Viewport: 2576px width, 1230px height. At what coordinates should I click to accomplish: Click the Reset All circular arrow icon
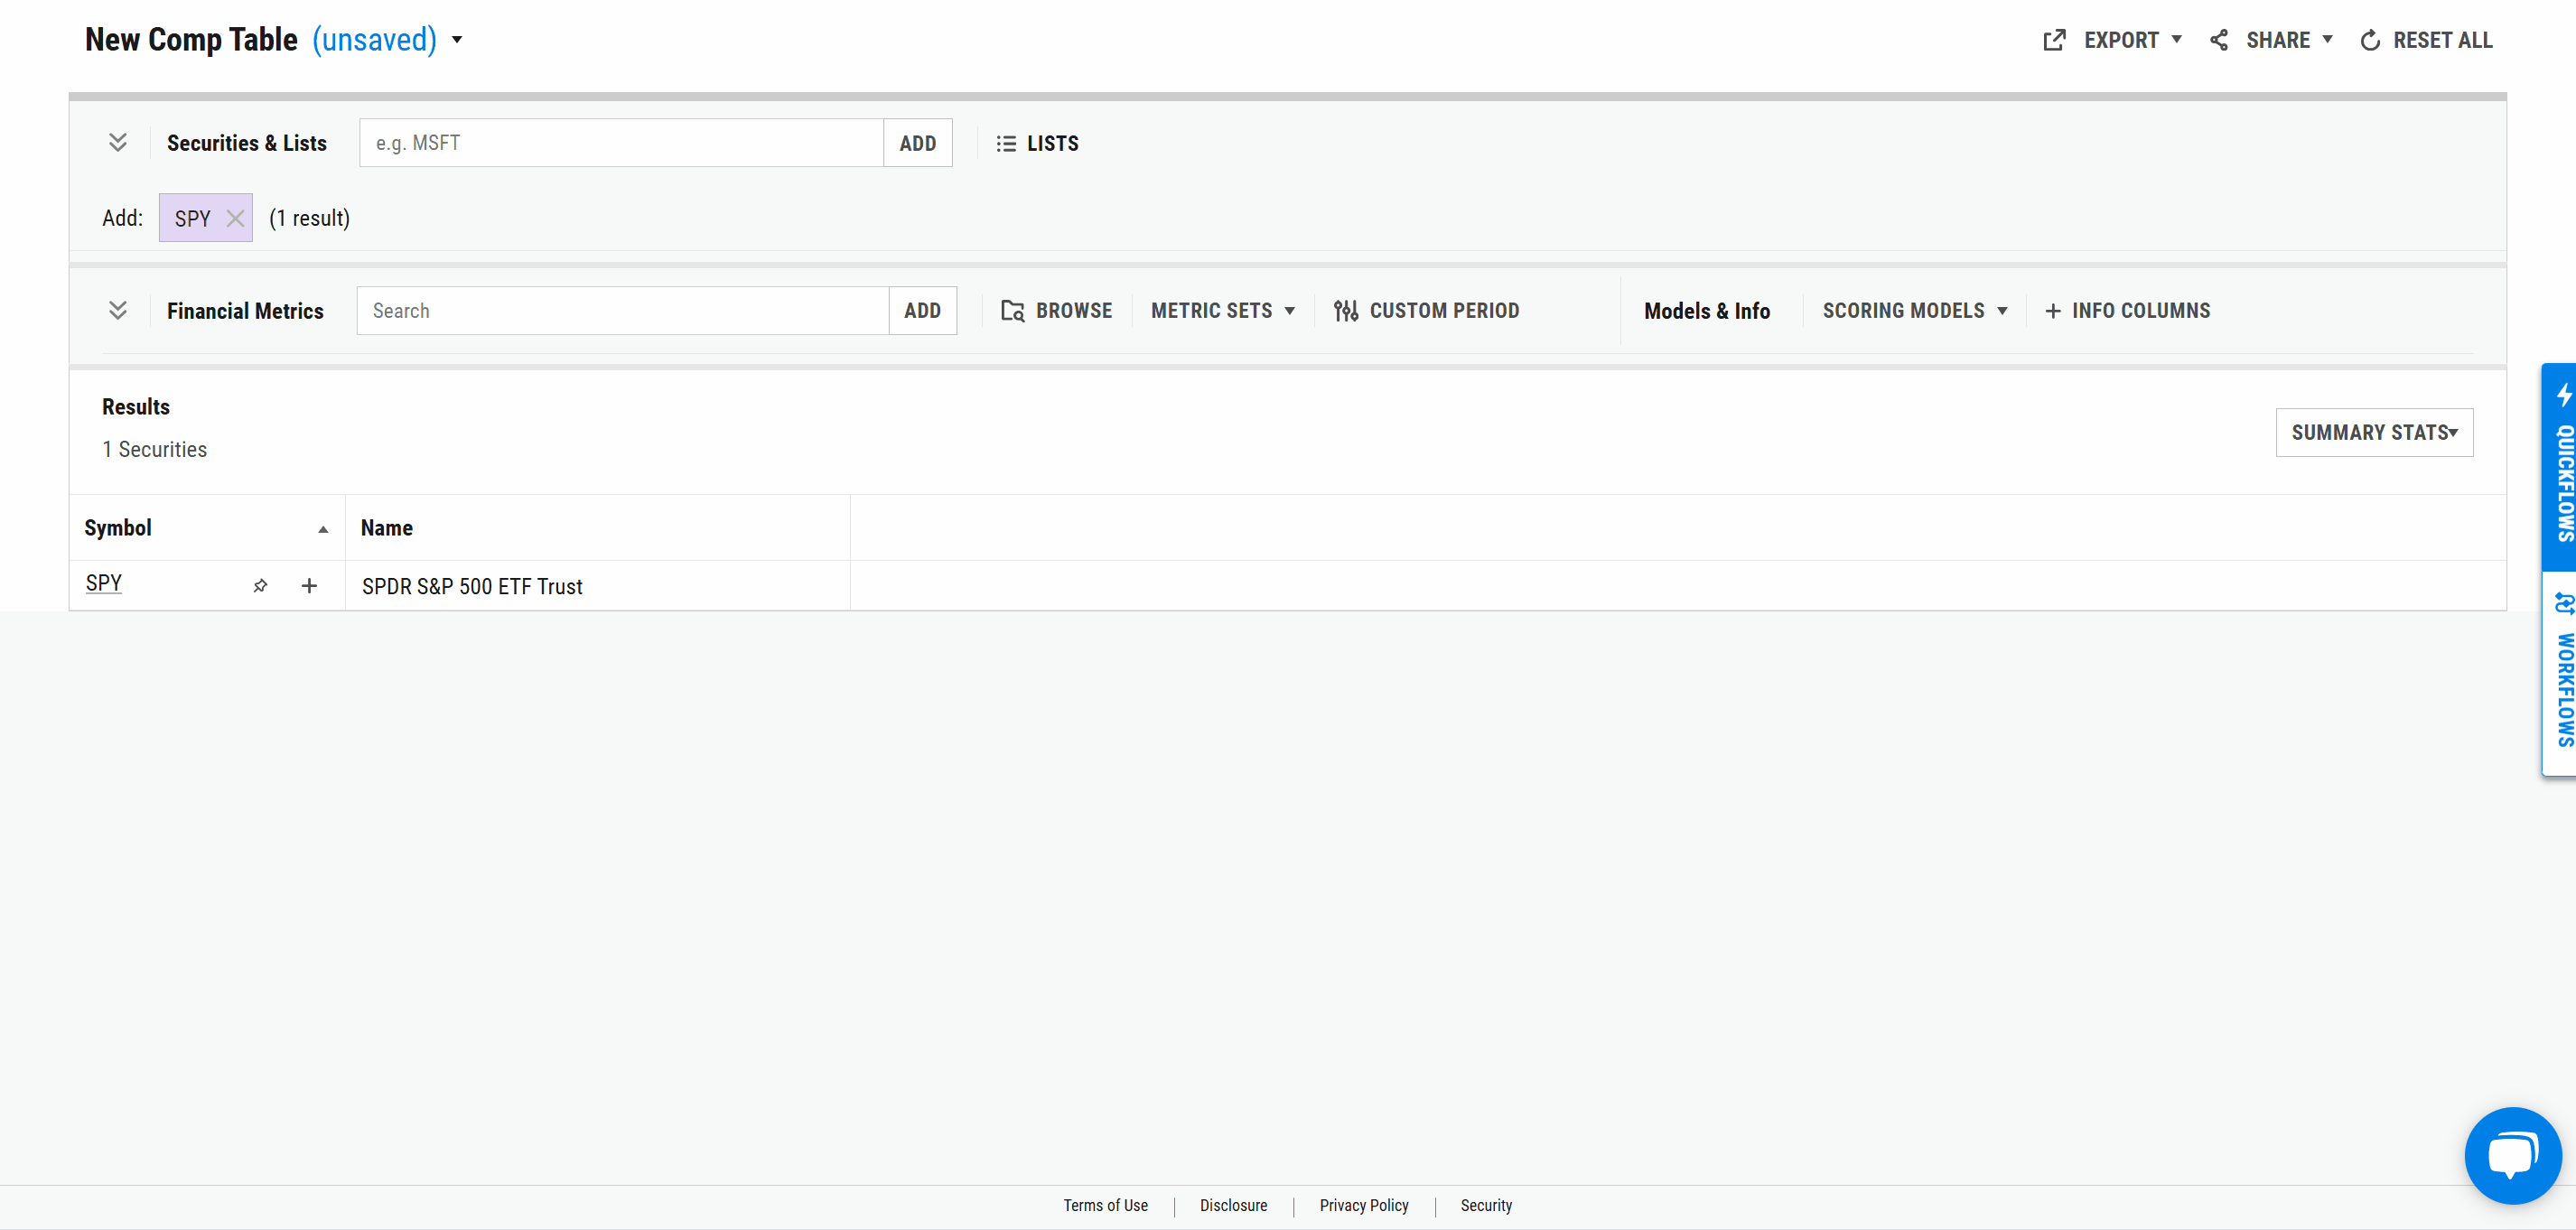click(2370, 41)
